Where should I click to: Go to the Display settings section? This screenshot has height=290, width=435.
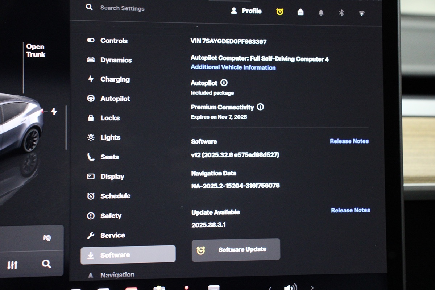click(x=112, y=177)
